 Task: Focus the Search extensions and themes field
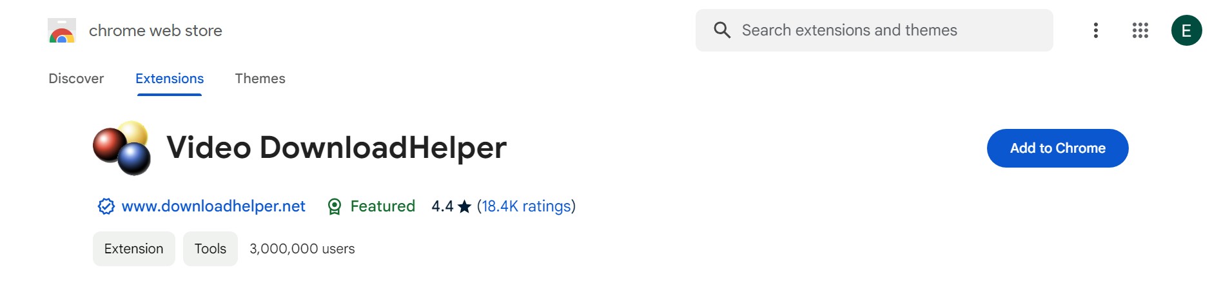point(874,30)
